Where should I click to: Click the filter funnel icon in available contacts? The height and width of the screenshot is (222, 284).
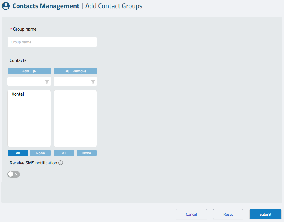47,82
